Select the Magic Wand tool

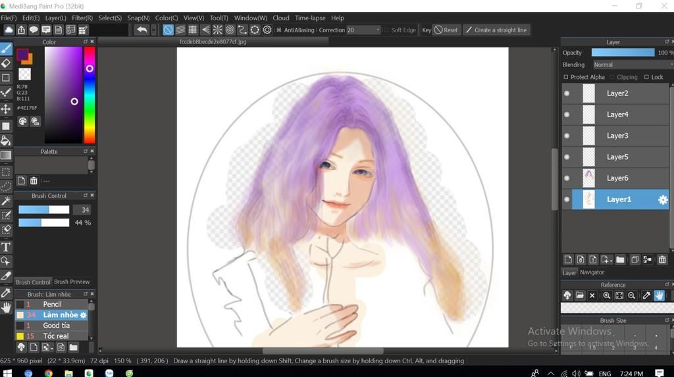[6, 201]
